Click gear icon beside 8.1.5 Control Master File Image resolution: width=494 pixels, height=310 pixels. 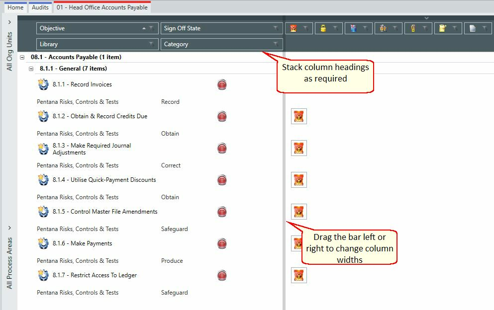[43, 212]
